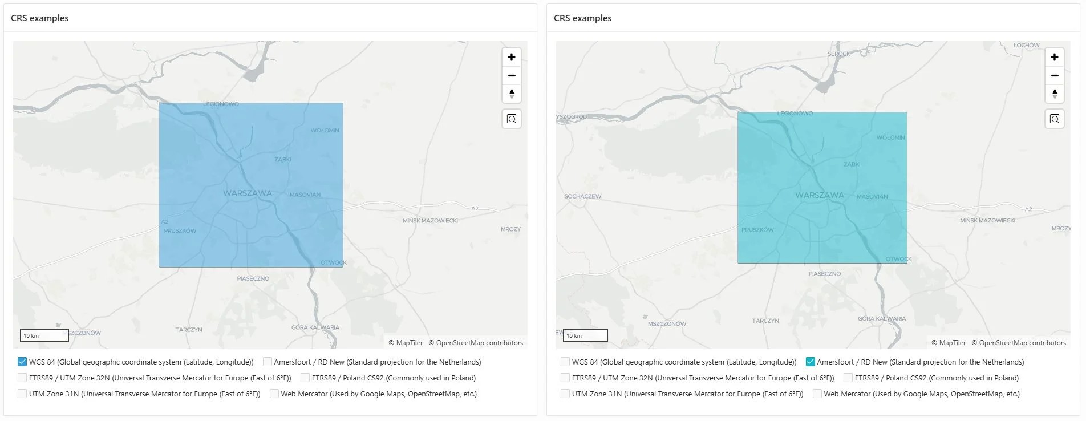Enable Web Mercator in right panel
1086x421 pixels.
click(817, 394)
